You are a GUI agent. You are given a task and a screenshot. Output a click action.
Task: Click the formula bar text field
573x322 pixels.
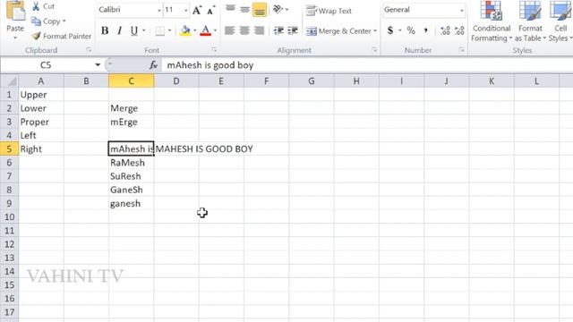click(x=366, y=65)
